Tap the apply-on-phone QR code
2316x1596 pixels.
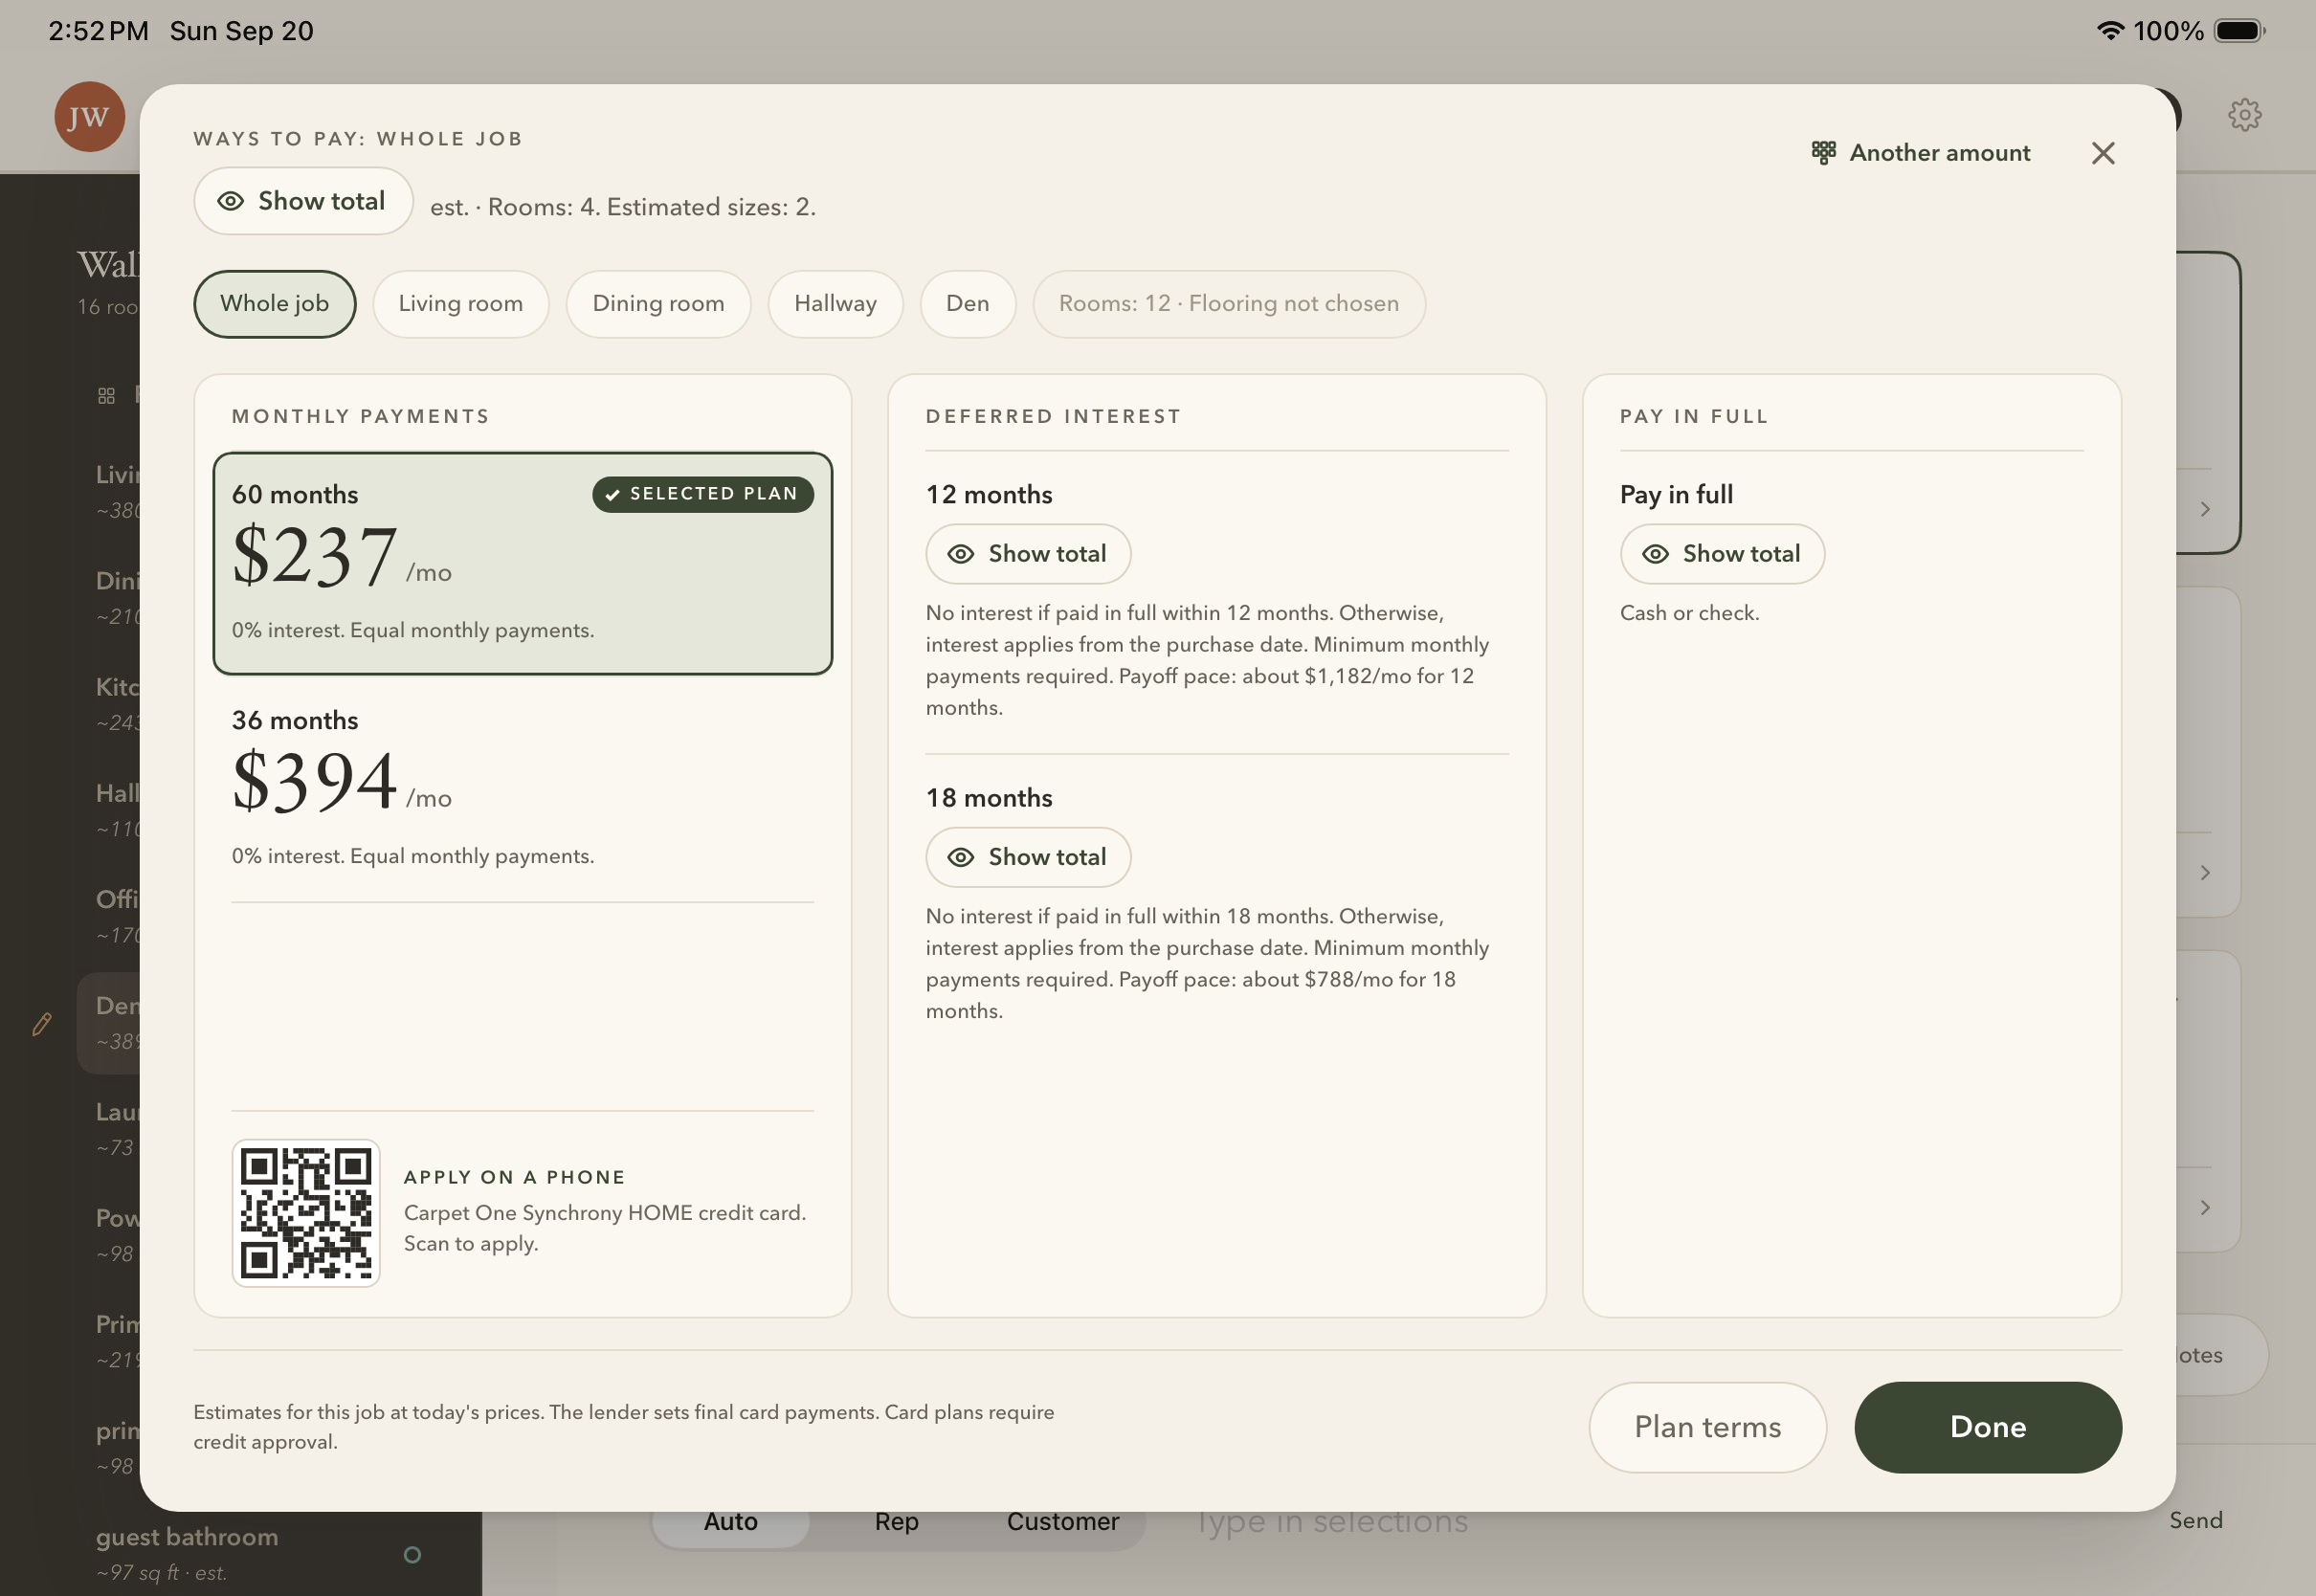(x=306, y=1213)
